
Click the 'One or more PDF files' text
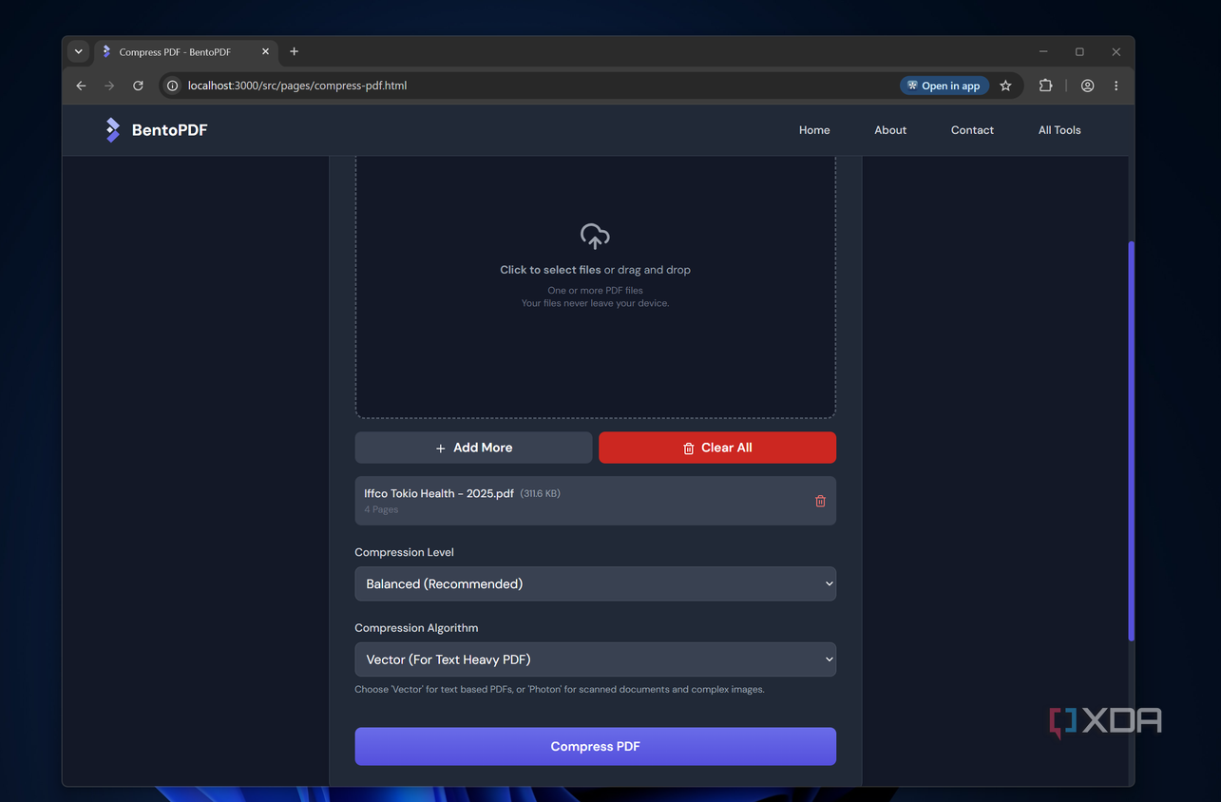pos(595,291)
